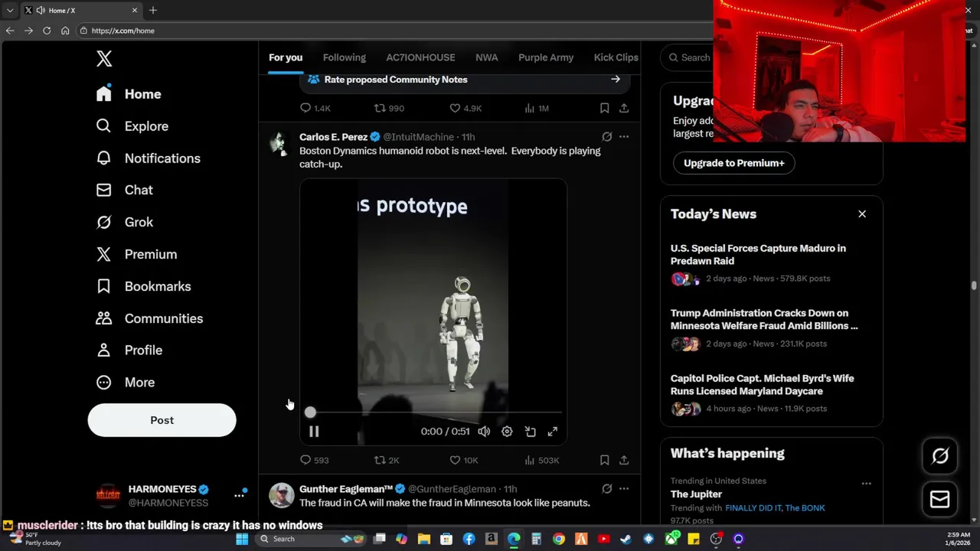Viewport: 980px width, 551px height.
Task: Click Upgrade to Premium+ button
Action: pos(733,163)
